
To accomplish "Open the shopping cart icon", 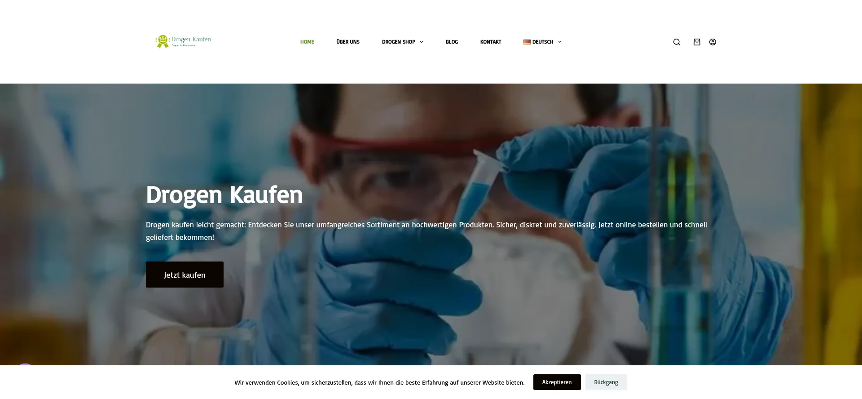I will click(x=697, y=42).
